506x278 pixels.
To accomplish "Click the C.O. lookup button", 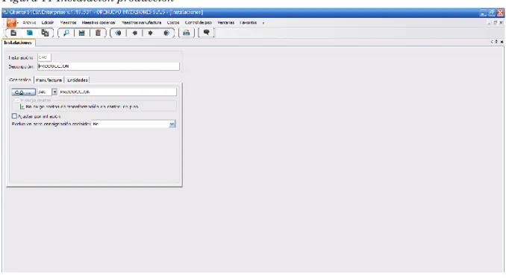I will (x=24, y=92).
